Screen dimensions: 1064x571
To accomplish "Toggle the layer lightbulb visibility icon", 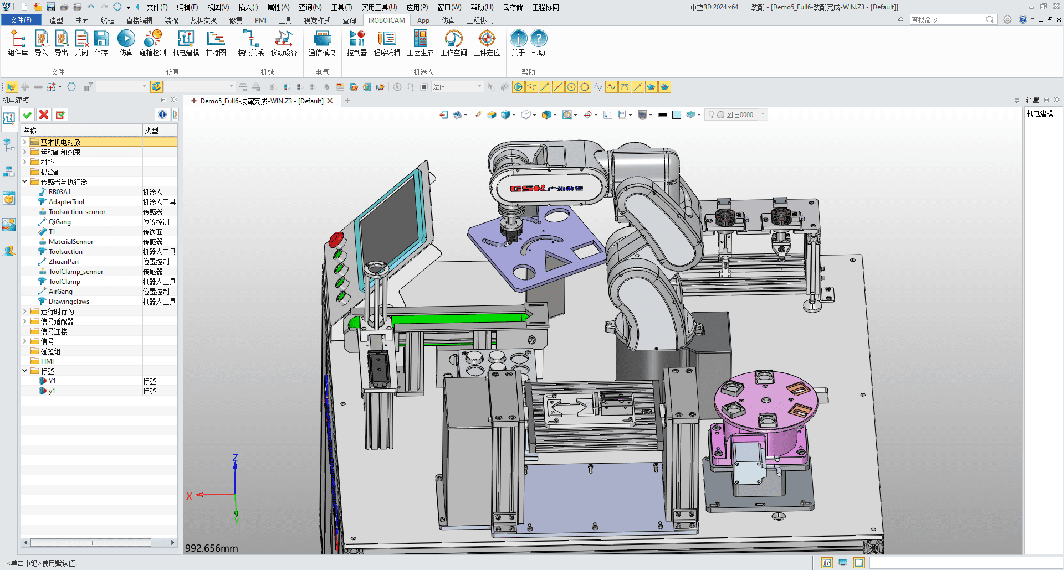I will pyautogui.click(x=711, y=115).
